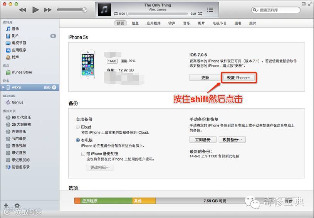Click the 7.59 GB 可用 storage segment
Image resolution: width=314 pixels, height=218 pixels.
(x=215, y=201)
